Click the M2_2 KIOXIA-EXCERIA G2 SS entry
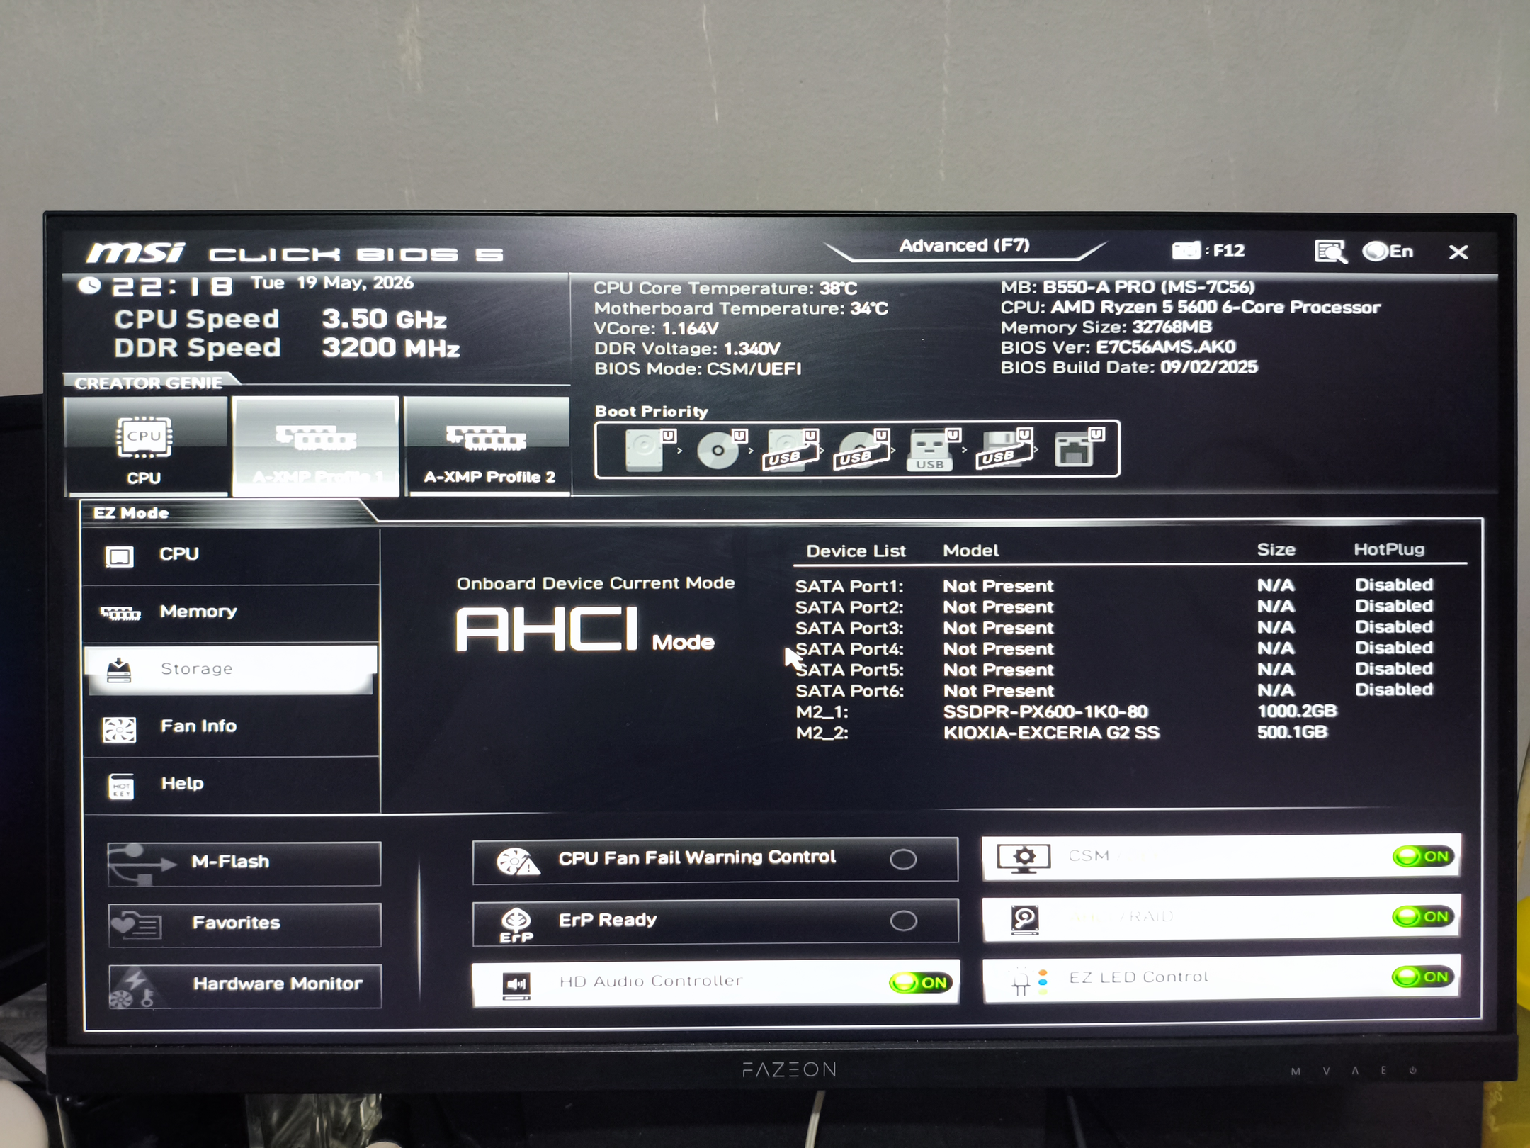Image resolution: width=1530 pixels, height=1148 pixels. (x=1051, y=733)
